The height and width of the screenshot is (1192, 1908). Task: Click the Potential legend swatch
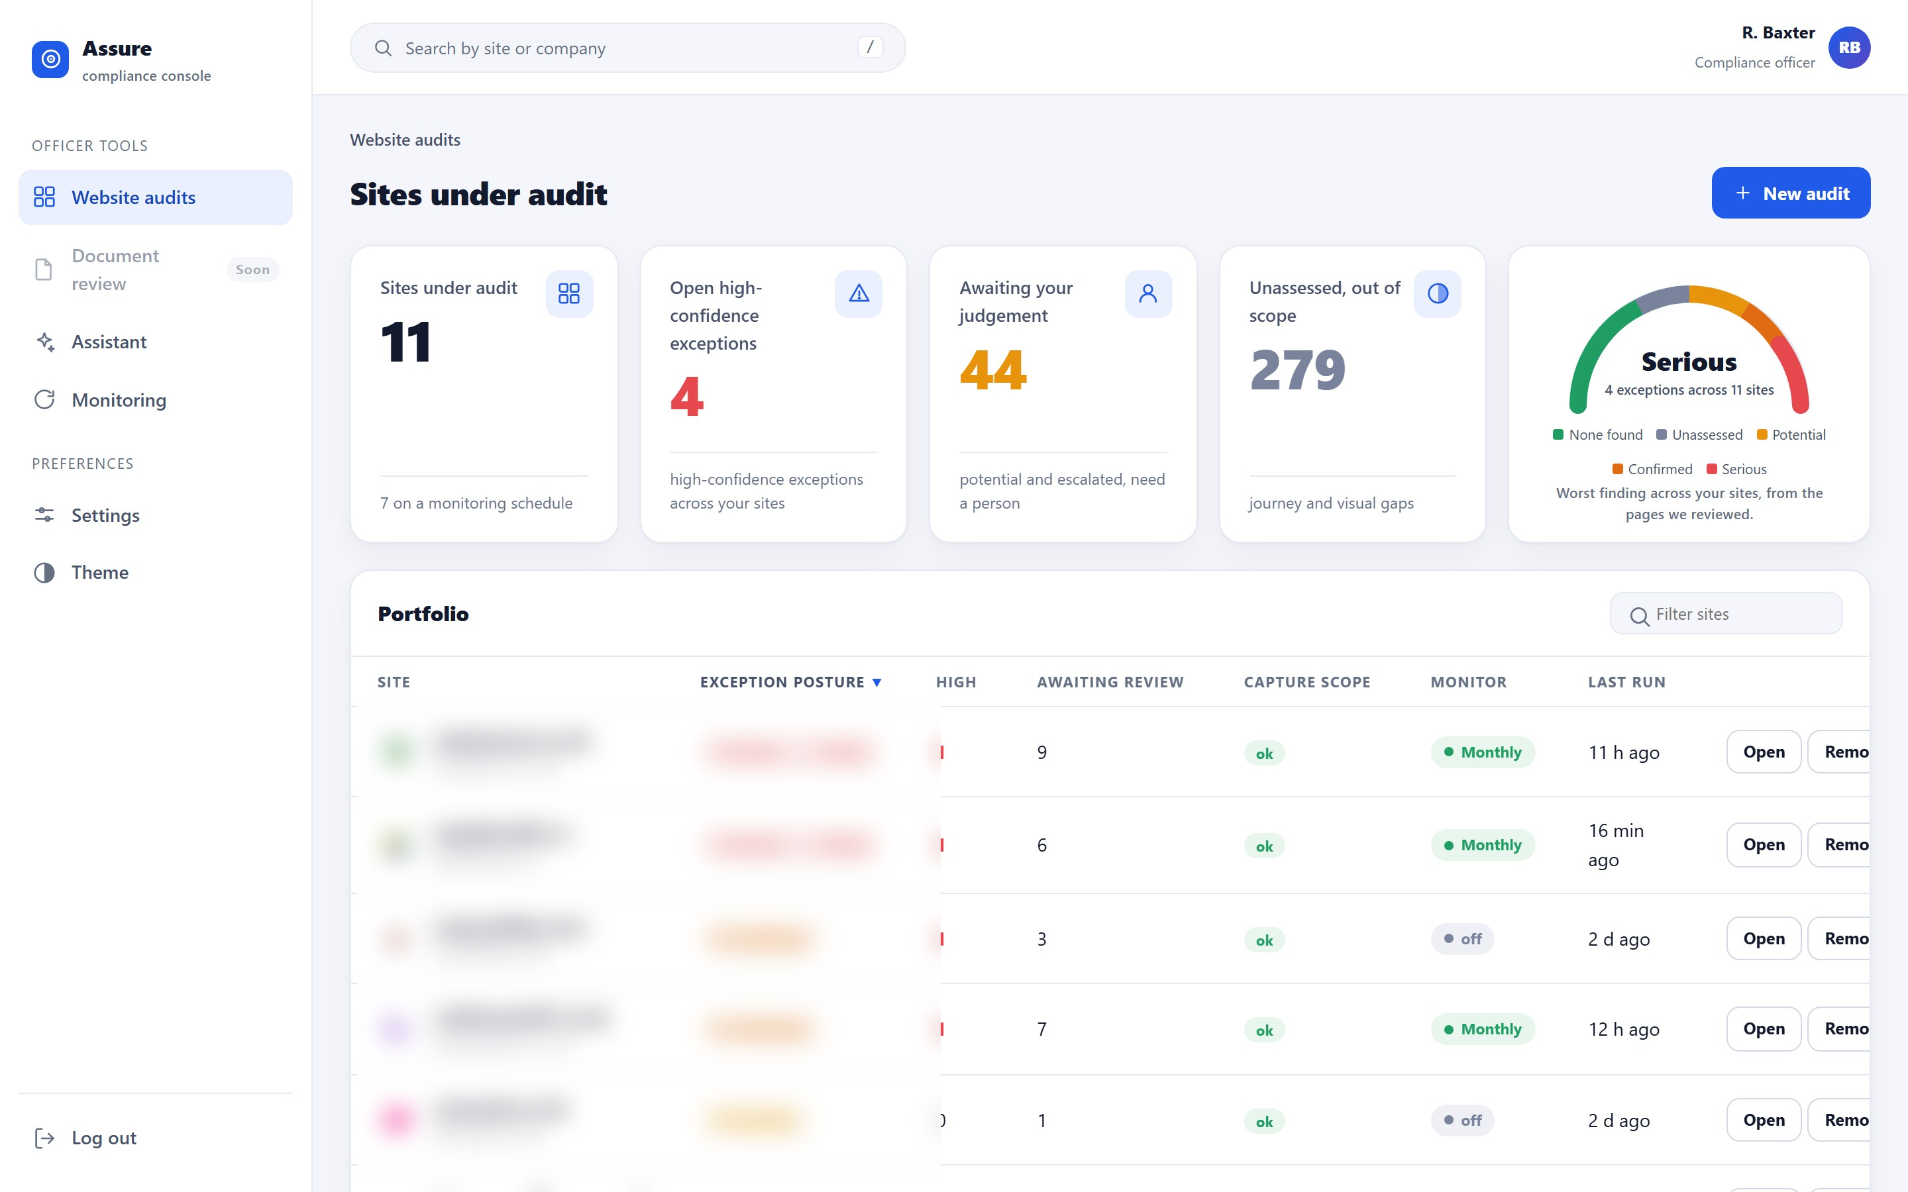(1762, 434)
